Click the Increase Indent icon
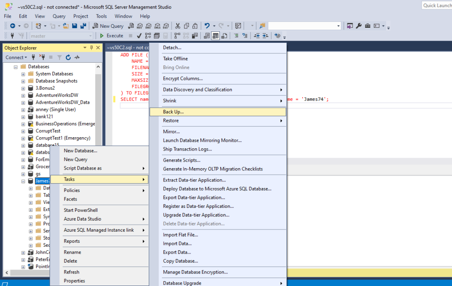The image size is (452, 286). pyautogui.click(x=265, y=36)
